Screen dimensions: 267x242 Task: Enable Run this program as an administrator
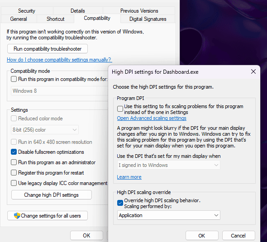(14, 162)
